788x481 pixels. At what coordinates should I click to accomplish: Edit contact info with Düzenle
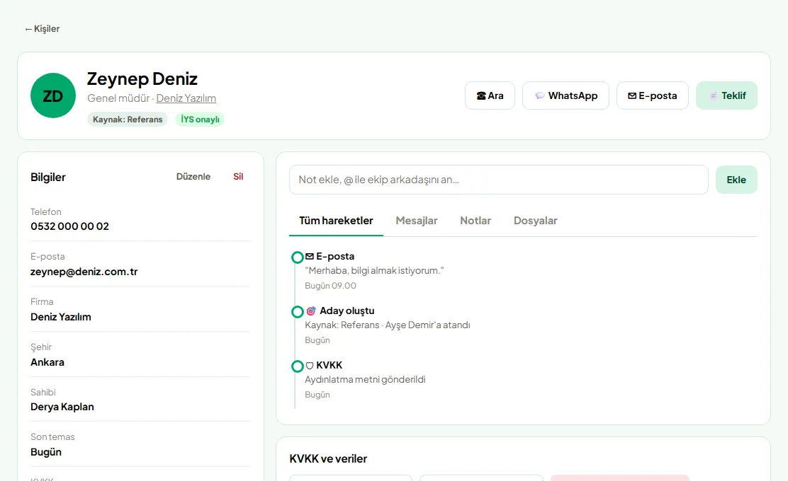pos(193,177)
